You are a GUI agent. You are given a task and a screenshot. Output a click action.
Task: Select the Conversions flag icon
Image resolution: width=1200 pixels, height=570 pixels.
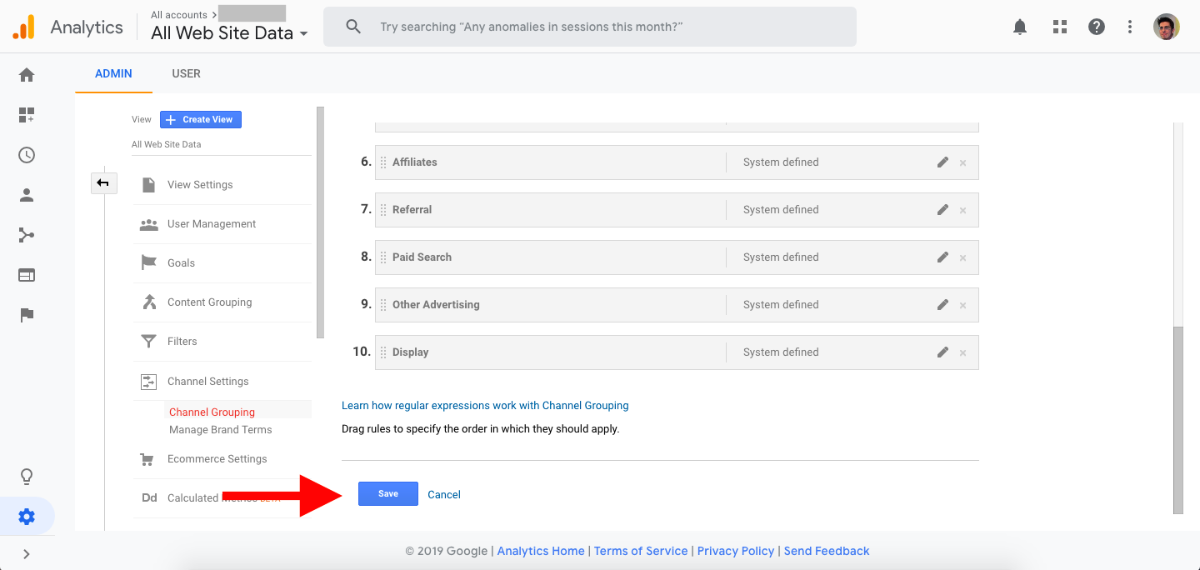pos(26,315)
